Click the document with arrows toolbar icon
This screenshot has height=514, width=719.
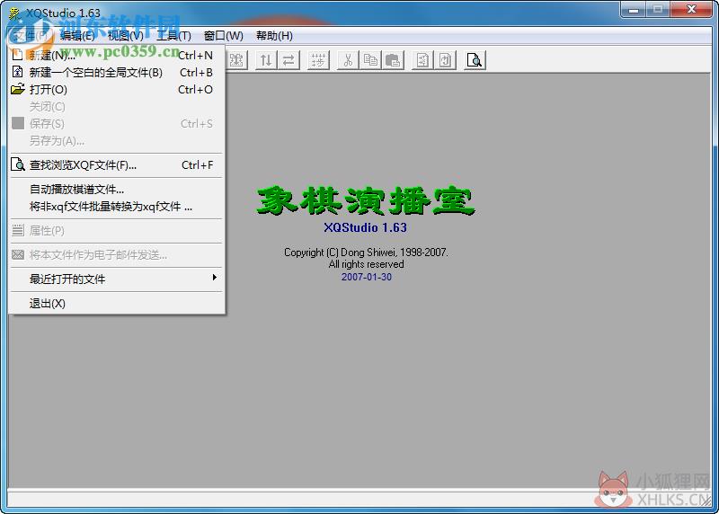coord(422,60)
